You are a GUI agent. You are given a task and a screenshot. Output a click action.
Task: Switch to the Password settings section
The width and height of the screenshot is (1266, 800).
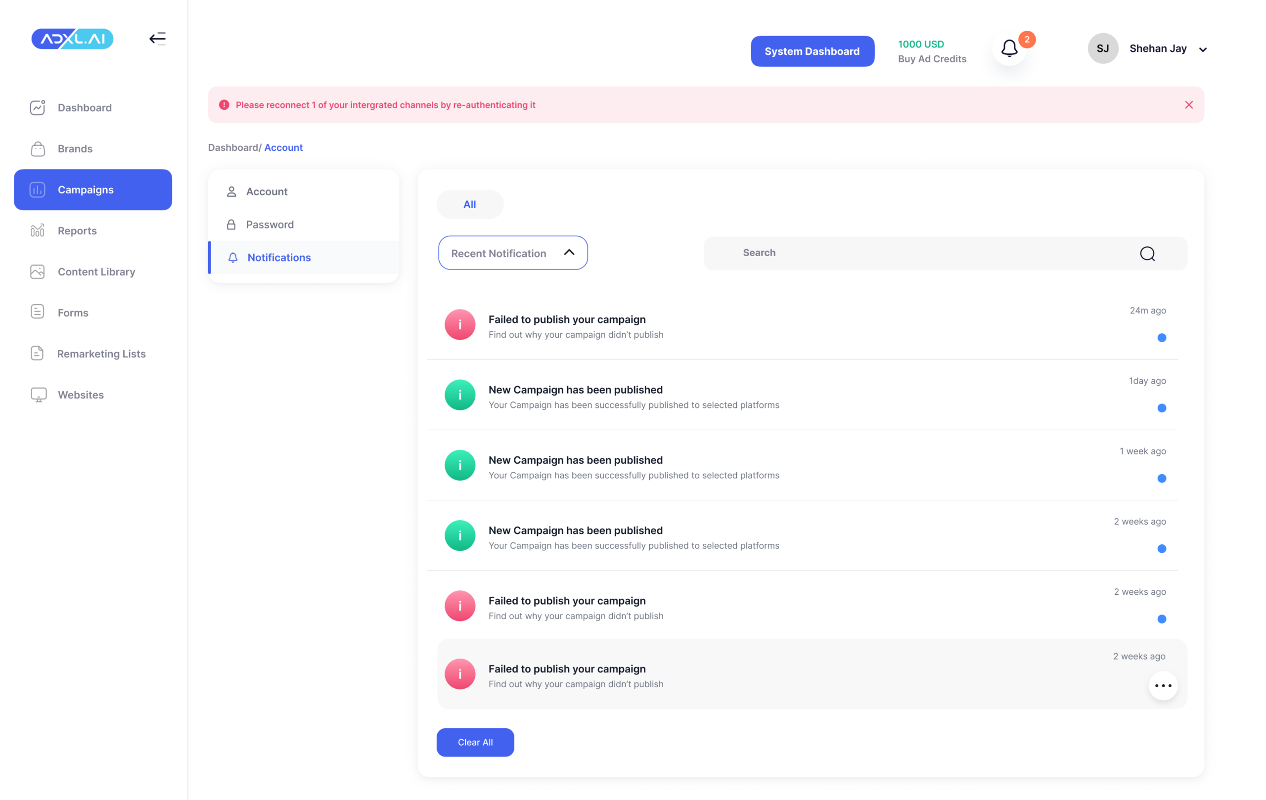point(270,224)
